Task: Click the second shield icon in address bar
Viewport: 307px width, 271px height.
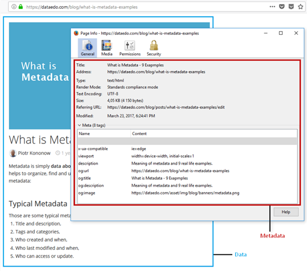Action: click(291, 7)
